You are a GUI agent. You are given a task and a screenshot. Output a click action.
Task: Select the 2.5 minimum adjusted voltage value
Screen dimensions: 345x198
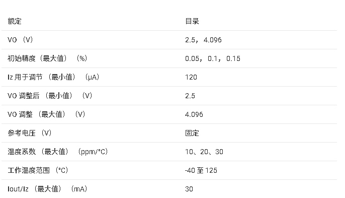pos(190,96)
